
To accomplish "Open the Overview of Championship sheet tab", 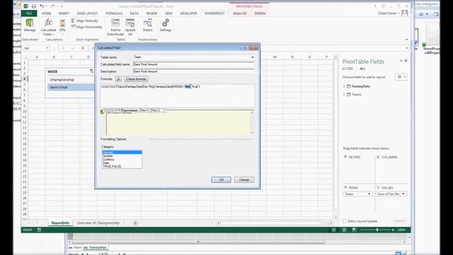I will click(x=98, y=223).
